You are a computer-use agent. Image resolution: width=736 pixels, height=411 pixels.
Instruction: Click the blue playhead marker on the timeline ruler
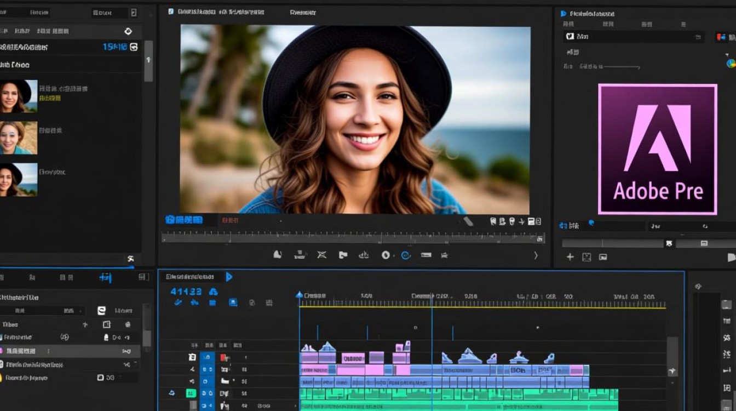pos(299,295)
